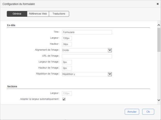Screen dimensions: 161x120
Task: Confirm with the Ok button
Action: click(x=148, y=112)
